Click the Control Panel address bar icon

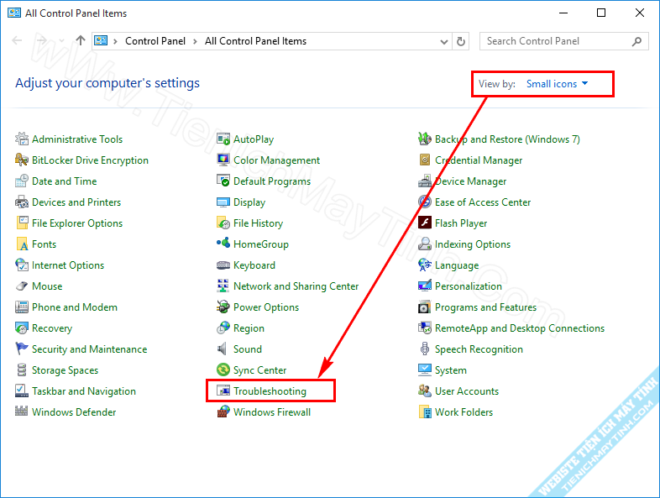(101, 40)
